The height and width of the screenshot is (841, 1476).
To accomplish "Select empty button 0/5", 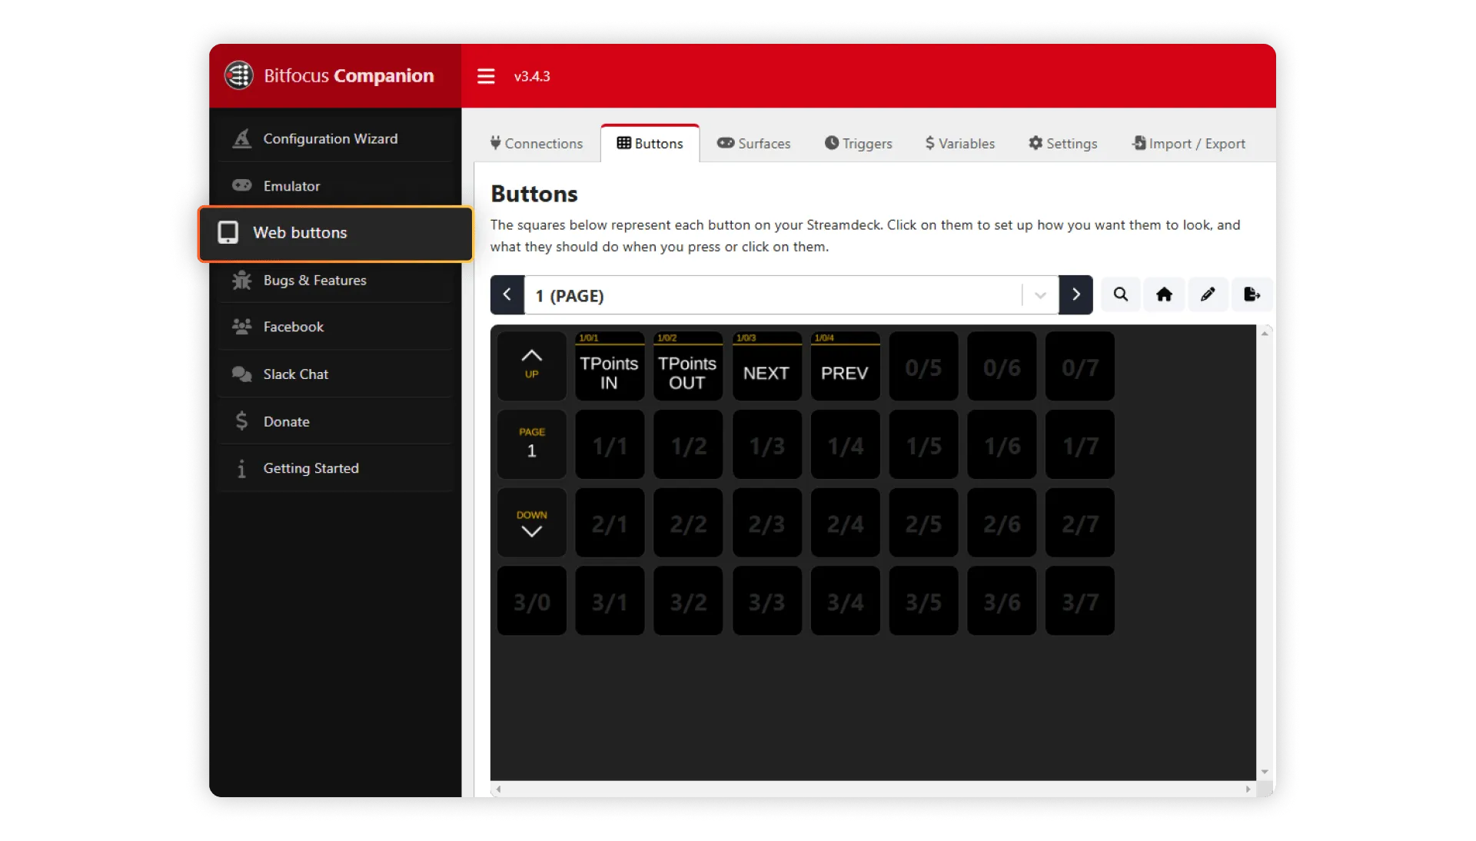I will pyautogui.click(x=923, y=366).
